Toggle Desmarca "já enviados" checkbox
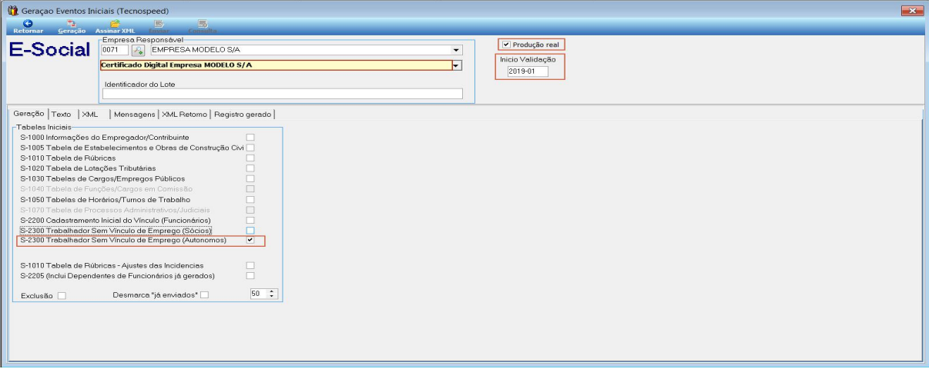 tap(204, 294)
